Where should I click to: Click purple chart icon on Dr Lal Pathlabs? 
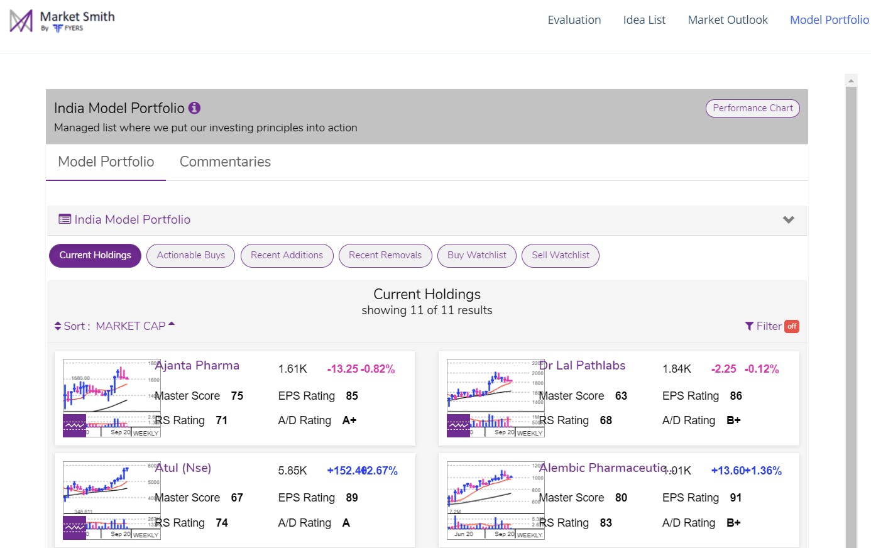click(x=458, y=425)
